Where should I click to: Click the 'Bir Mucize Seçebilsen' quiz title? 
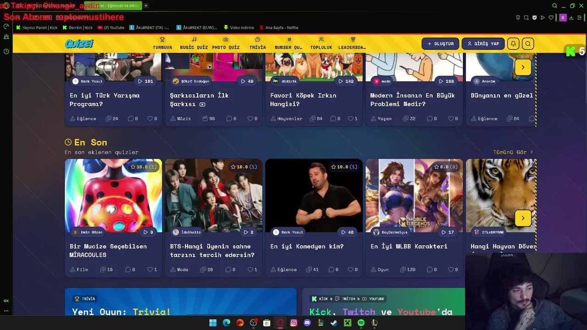(108, 250)
